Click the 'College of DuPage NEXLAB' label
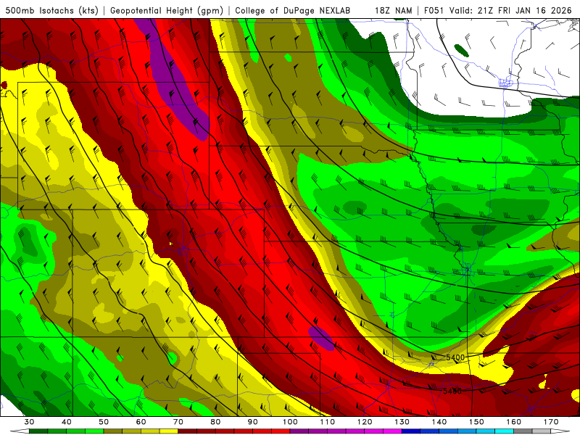Screen dimensions: 580x435 (x=293, y=11)
